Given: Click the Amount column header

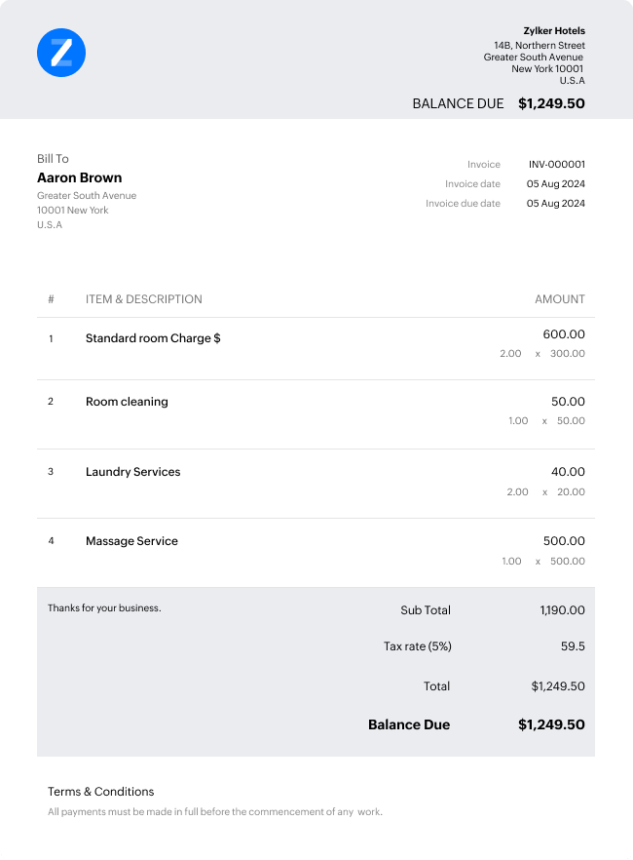Looking at the screenshot, I should 560,299.
